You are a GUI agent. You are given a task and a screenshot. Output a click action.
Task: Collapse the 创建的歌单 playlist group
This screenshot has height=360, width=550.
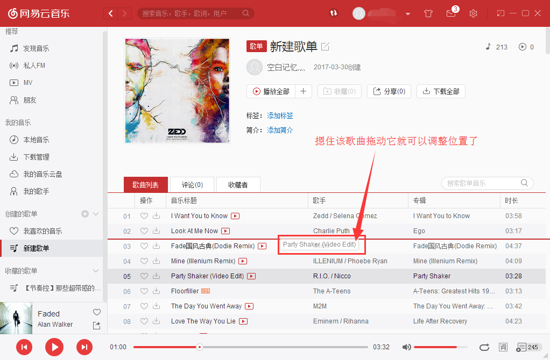point(96,213)
